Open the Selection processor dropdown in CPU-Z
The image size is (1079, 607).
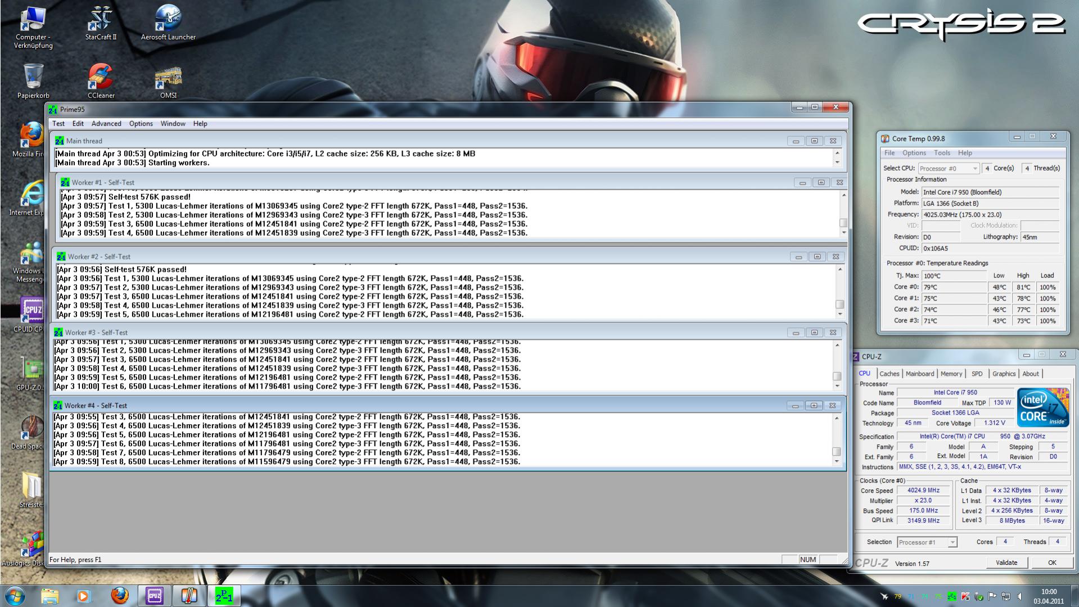927,542
